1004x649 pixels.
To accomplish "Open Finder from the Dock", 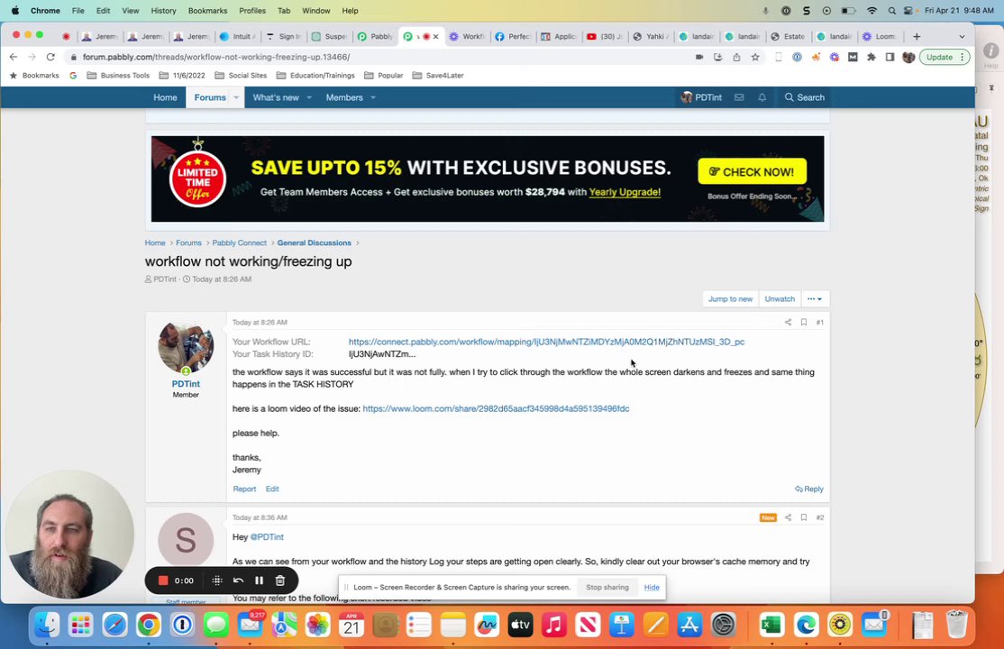I will pos(47,625).
